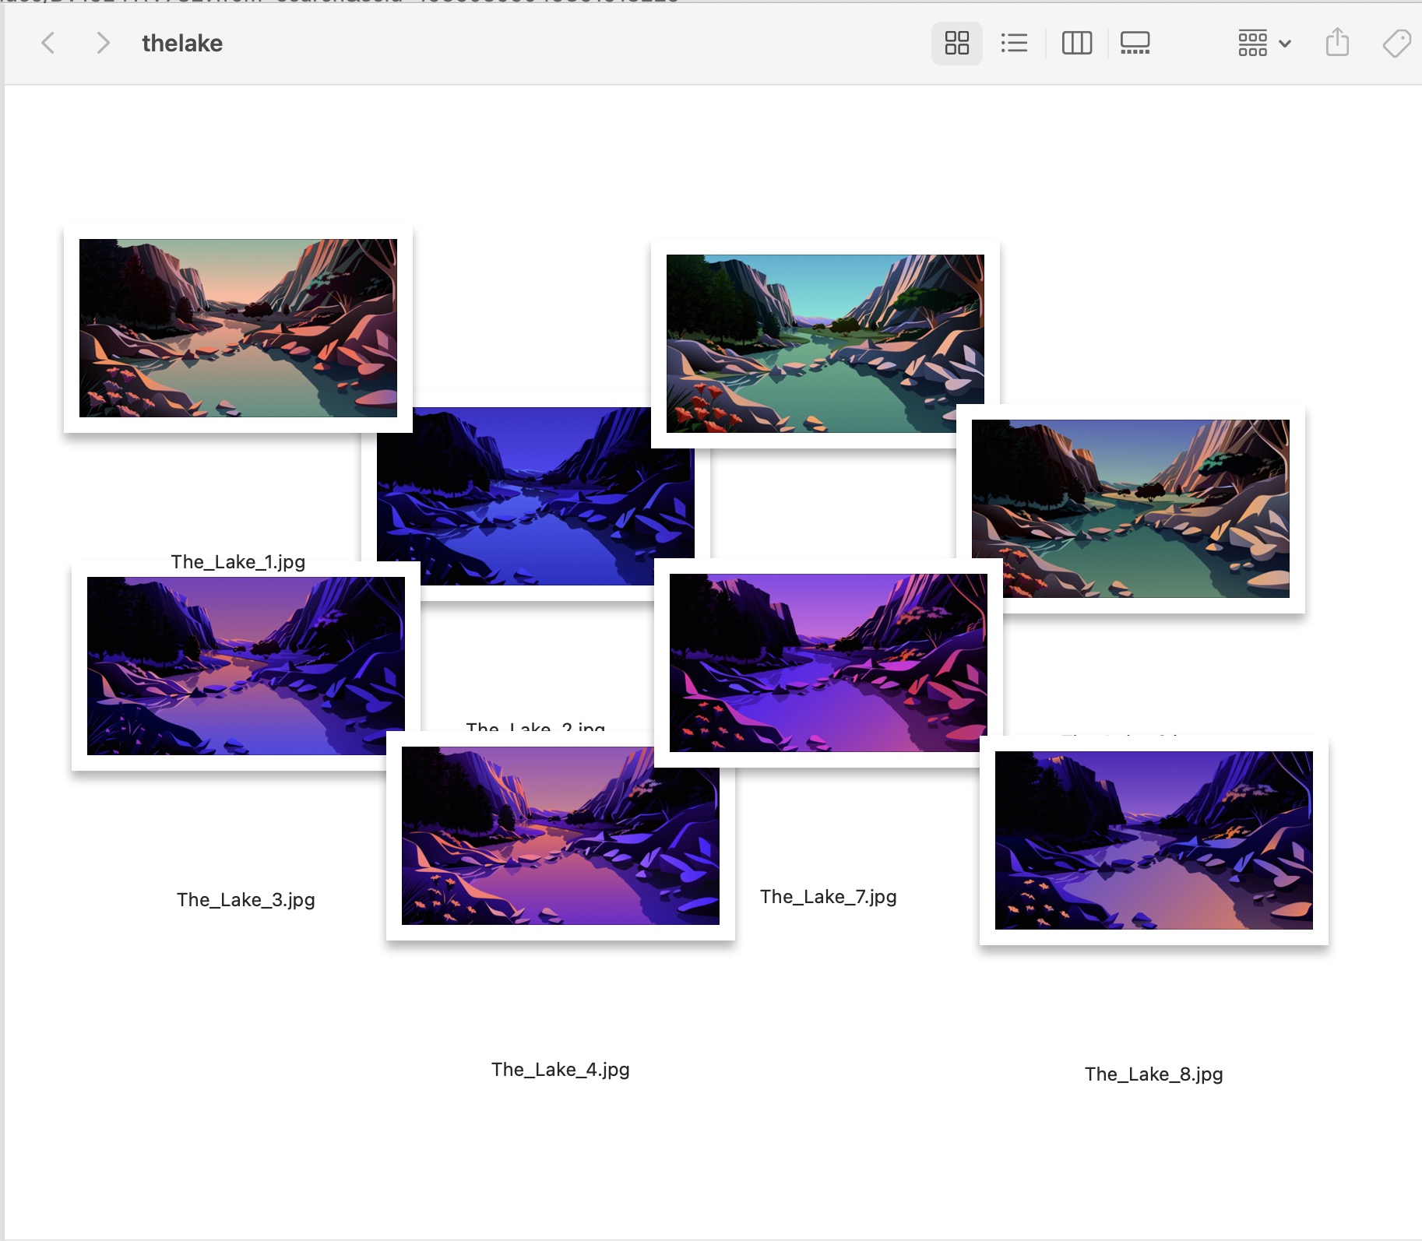
Task: Select The_Lake_4.jpg thumbnail image
Action: coord(561,836)
